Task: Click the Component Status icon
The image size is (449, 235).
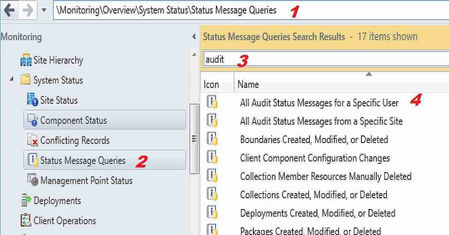Action: pyautogui.click(x=33, y=120)
